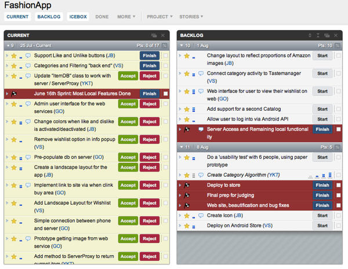
Task: Open the PROJECT dropdown menu
Action: [x=159, y=17]
